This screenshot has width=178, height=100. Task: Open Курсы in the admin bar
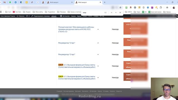(x=79, y=16)
